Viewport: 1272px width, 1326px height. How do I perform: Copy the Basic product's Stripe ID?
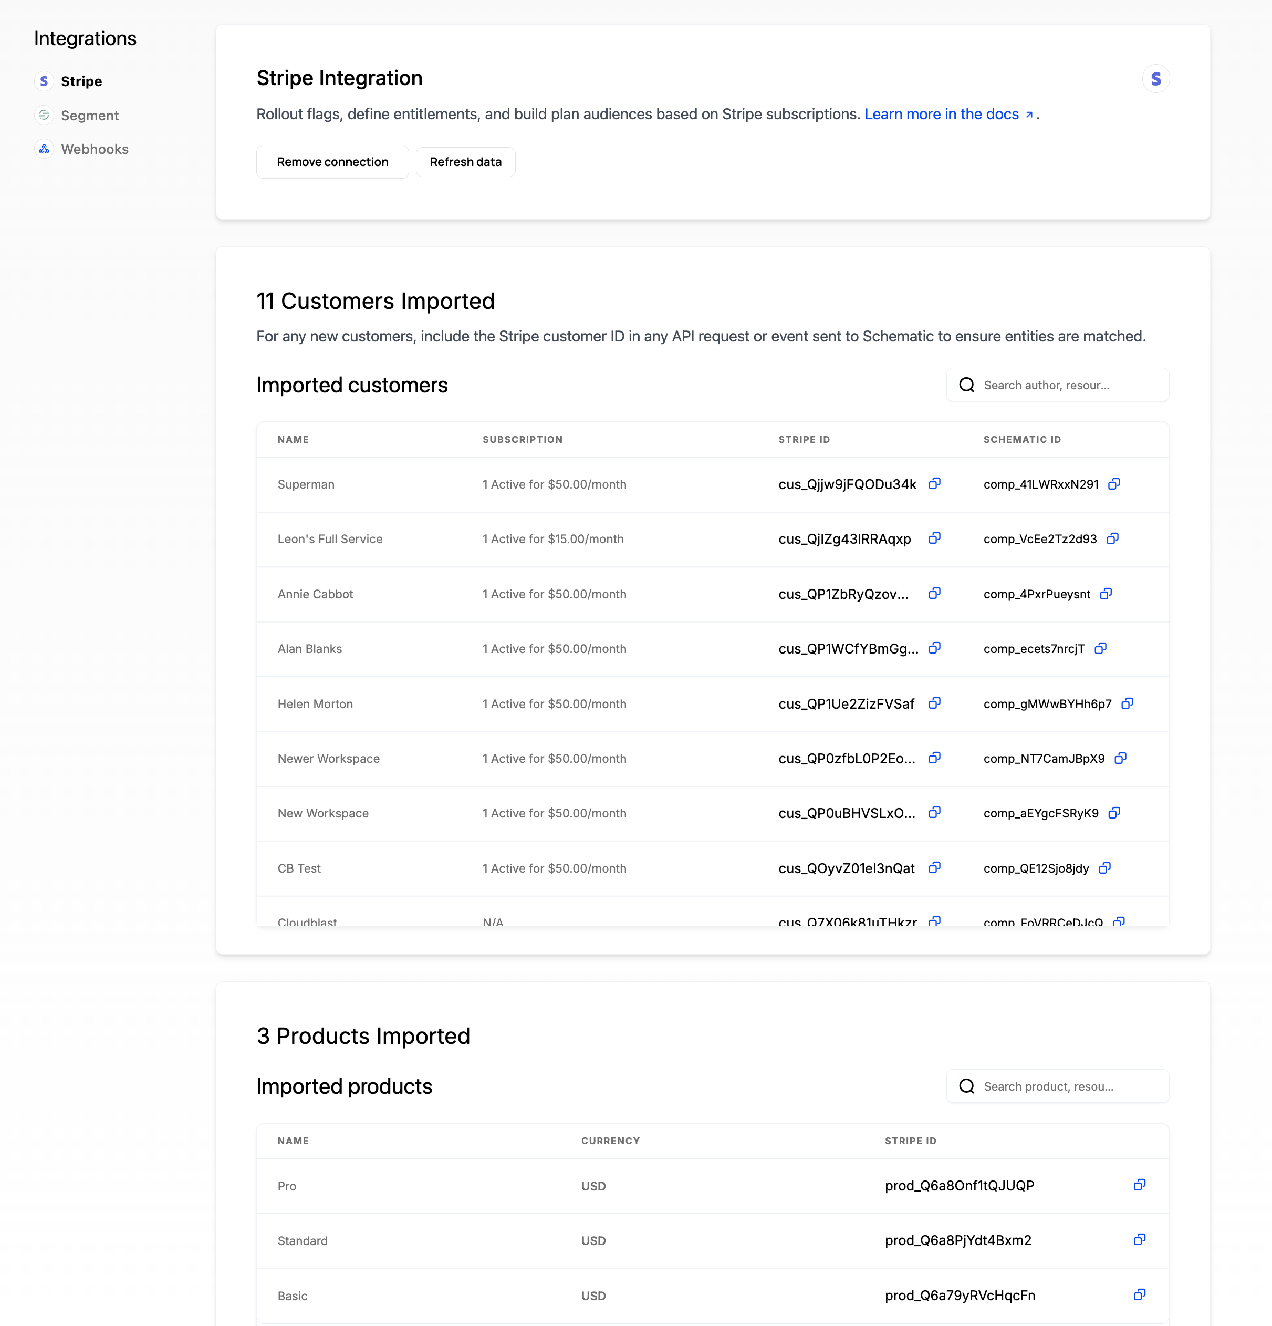coord(1140,1295)
